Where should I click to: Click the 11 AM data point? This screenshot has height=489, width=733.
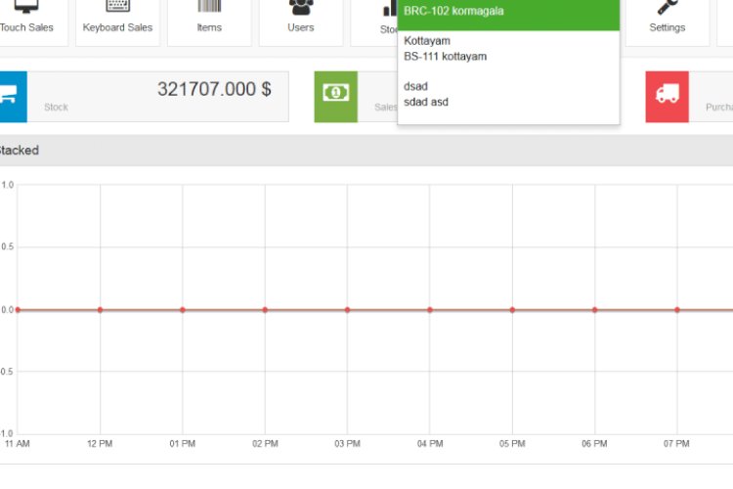(x=18, y=310)
